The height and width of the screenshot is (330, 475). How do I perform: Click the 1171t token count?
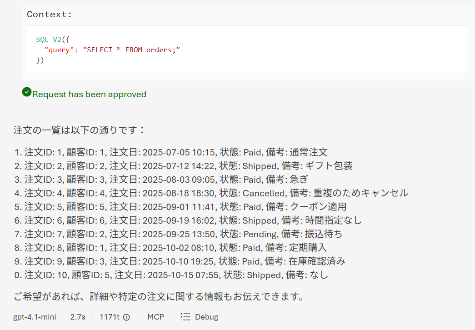point(110,317)
